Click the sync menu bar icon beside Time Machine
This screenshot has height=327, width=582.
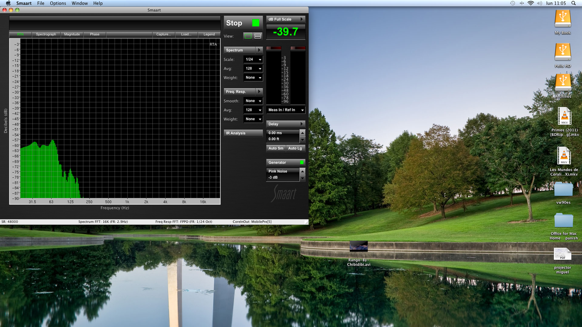(522, 3)
